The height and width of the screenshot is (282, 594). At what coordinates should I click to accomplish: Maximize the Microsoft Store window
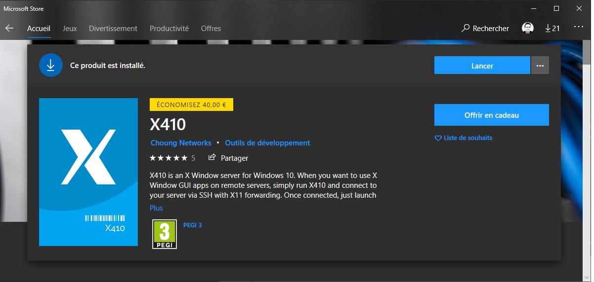[556, 8]
